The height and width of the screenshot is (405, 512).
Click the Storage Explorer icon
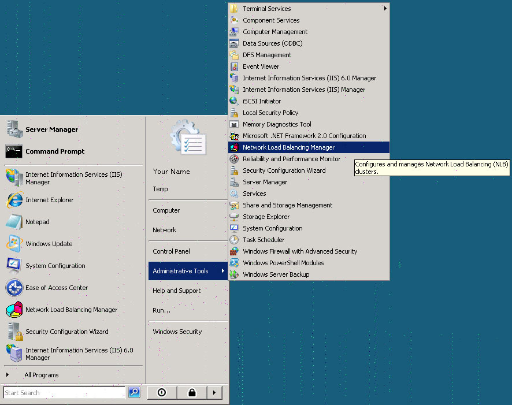[234, 217]
